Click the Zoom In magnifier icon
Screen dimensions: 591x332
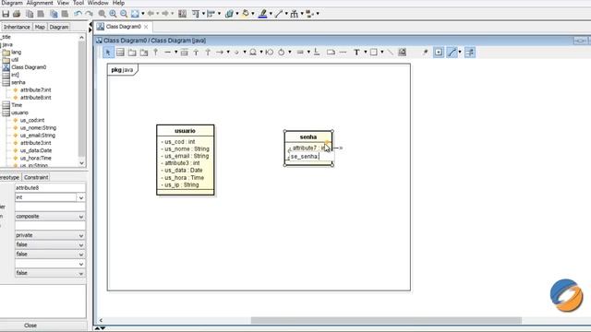113,14
